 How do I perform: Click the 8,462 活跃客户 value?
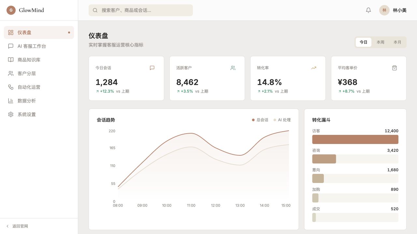pyautogui.click(x=187, y=82)
